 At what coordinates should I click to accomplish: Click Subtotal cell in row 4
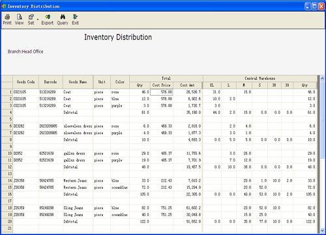78,113
